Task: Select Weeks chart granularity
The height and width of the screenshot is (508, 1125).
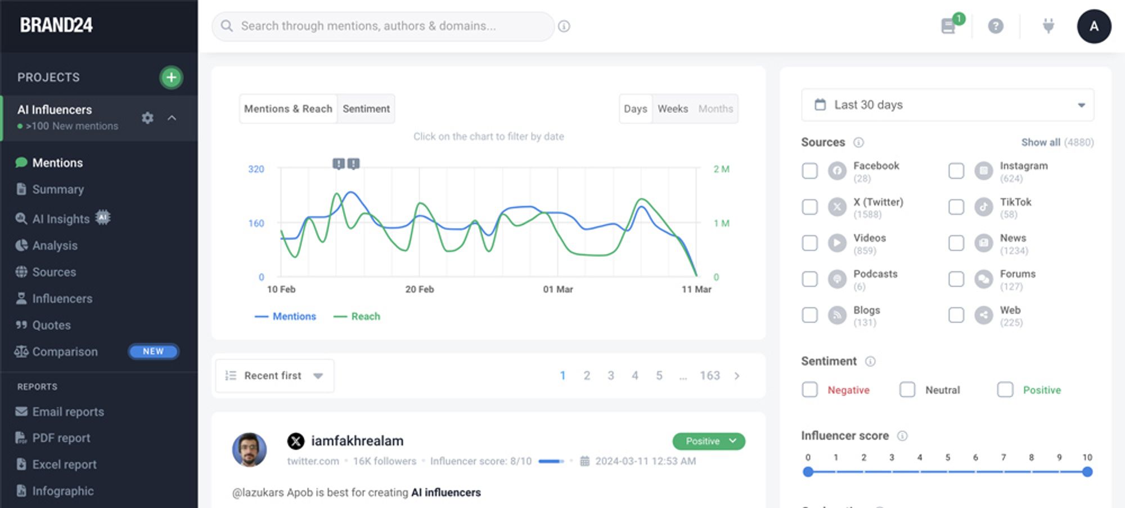Action: 673,109
